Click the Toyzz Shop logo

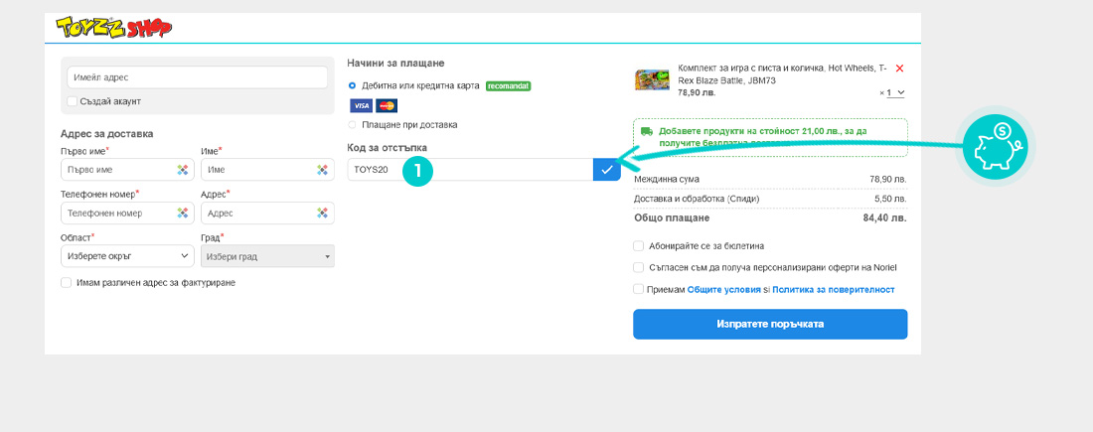pyautogui.click(x=113, y=27)
